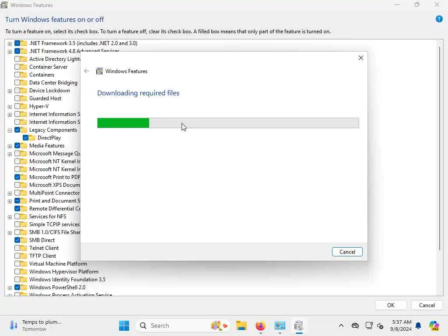Cancel the required files download
Viewport: 448px width, 336px height.
(x=347, y=252)
